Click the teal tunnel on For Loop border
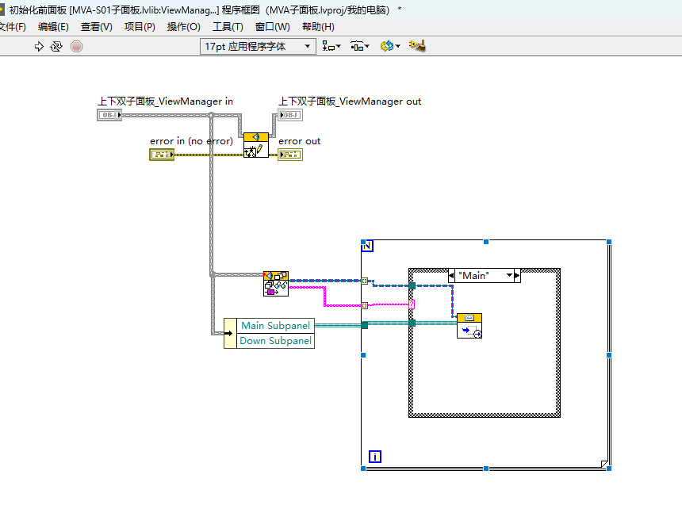 click(365, 325)
